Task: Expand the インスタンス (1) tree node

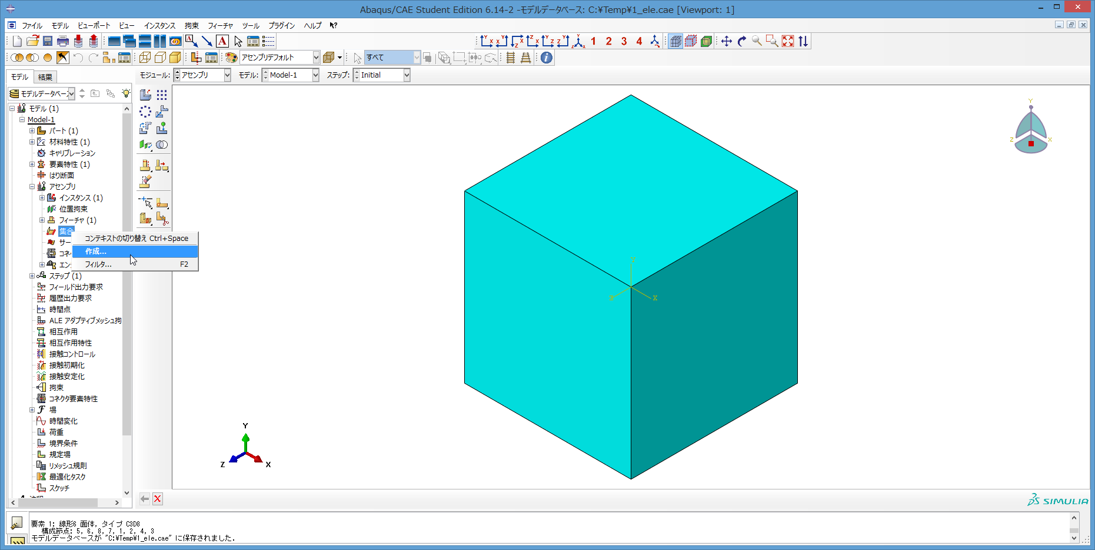Action: [x=42, y=198]
